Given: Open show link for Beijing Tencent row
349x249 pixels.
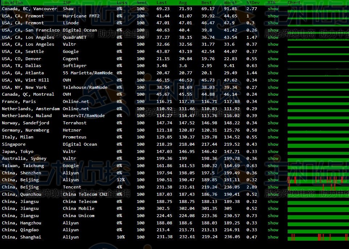Looking at the screenshot, I should [x=273, y=187].
